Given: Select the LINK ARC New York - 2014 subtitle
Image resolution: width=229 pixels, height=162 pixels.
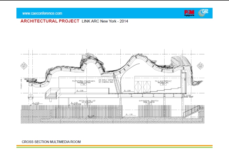Looking at the screenshot, I should (x=105, y=21).
